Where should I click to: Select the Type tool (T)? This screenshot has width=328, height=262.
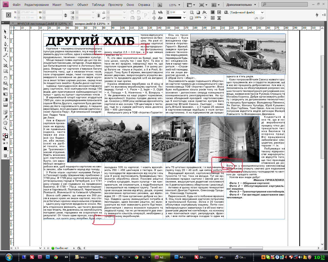[5, 49]
